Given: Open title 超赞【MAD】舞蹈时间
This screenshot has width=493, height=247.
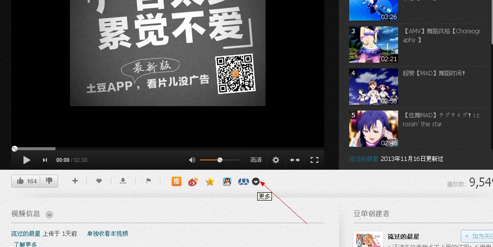Looking at the screenshot, I should point(433,73).
